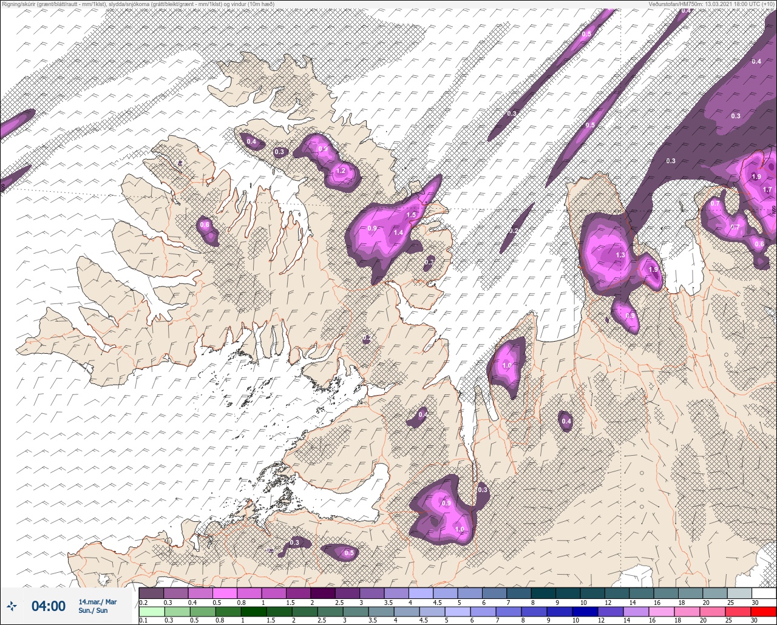Click the 1.7 snowfall value on the map
Viewport: 777px width, 625px height.
click(767, 190)
